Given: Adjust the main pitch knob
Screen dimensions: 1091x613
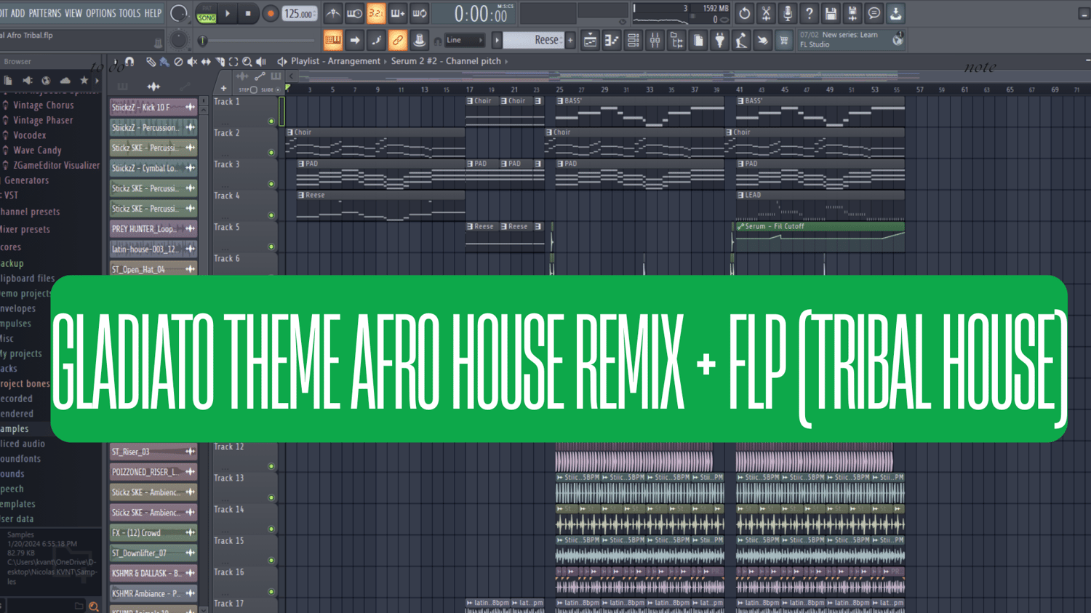Looking at the screenshot, I should 178,40.
